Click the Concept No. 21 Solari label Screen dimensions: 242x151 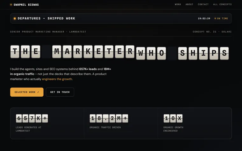click(212, 32)
